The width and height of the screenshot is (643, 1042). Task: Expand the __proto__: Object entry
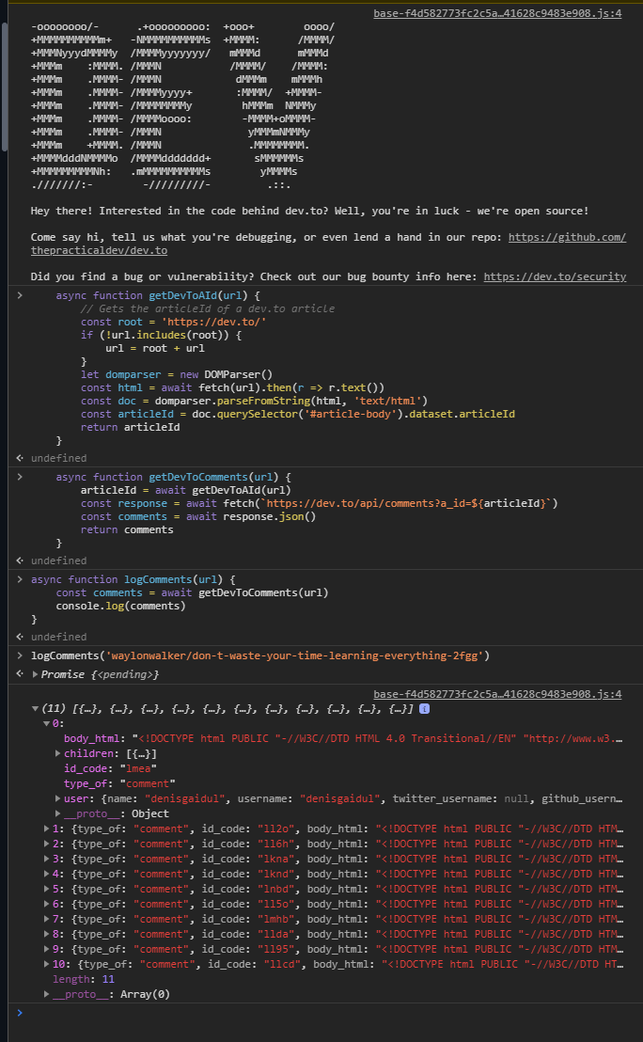tap(58, 813)
